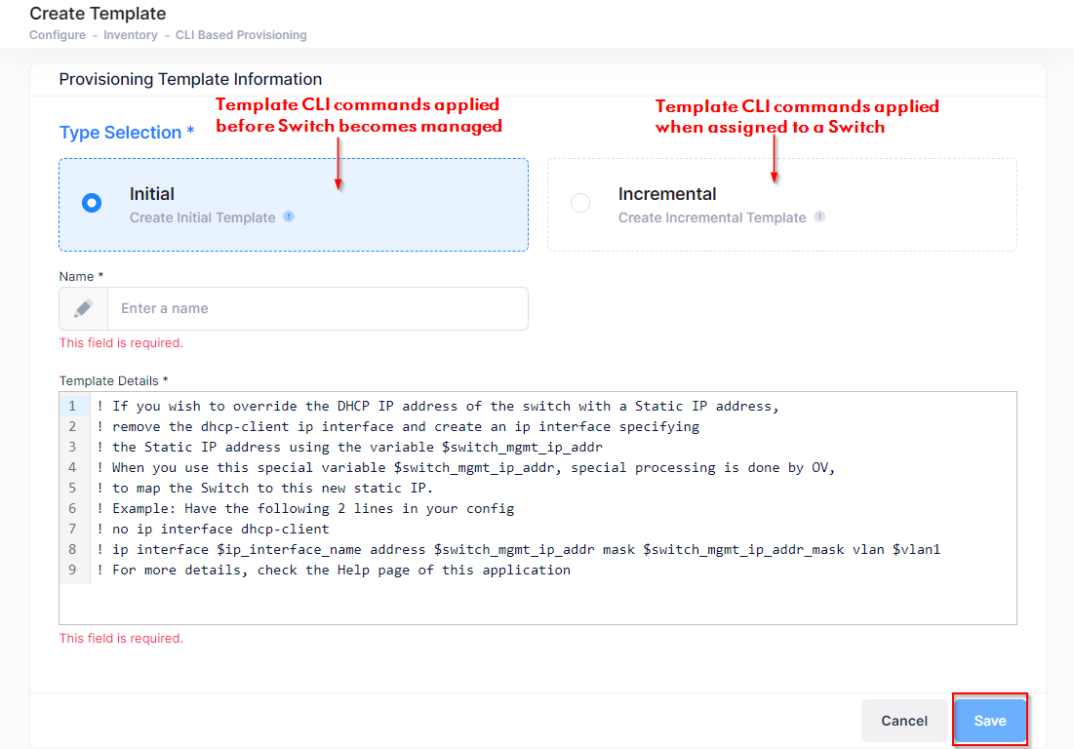Open CLI Based Provisioning breadcrumb
The width and height of the screenshot is (1074, 749).
coord(241,35)
